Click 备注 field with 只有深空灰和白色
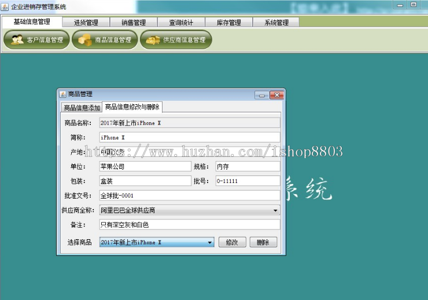428x300 pixels. click(x=190, y=225)
